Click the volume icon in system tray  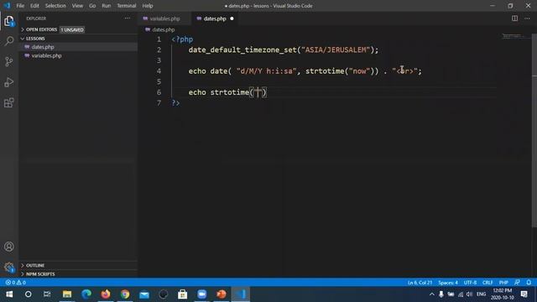coord(470,294)
